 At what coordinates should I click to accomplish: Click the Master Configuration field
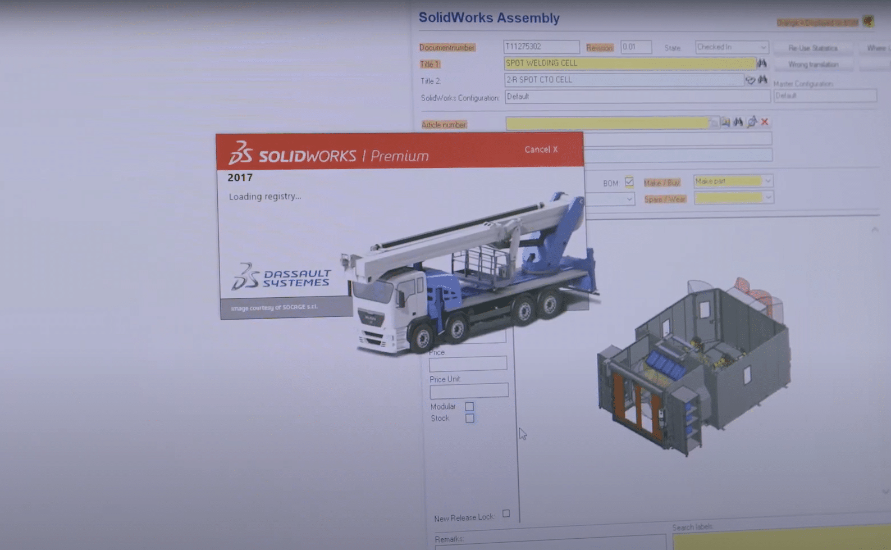pos(825,96)
